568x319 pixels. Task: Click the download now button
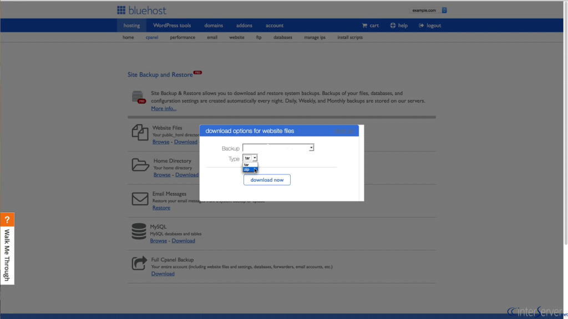click(x=267, y=179)
